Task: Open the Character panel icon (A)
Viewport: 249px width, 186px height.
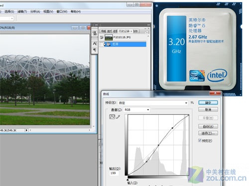Action: tap(95, 43)
